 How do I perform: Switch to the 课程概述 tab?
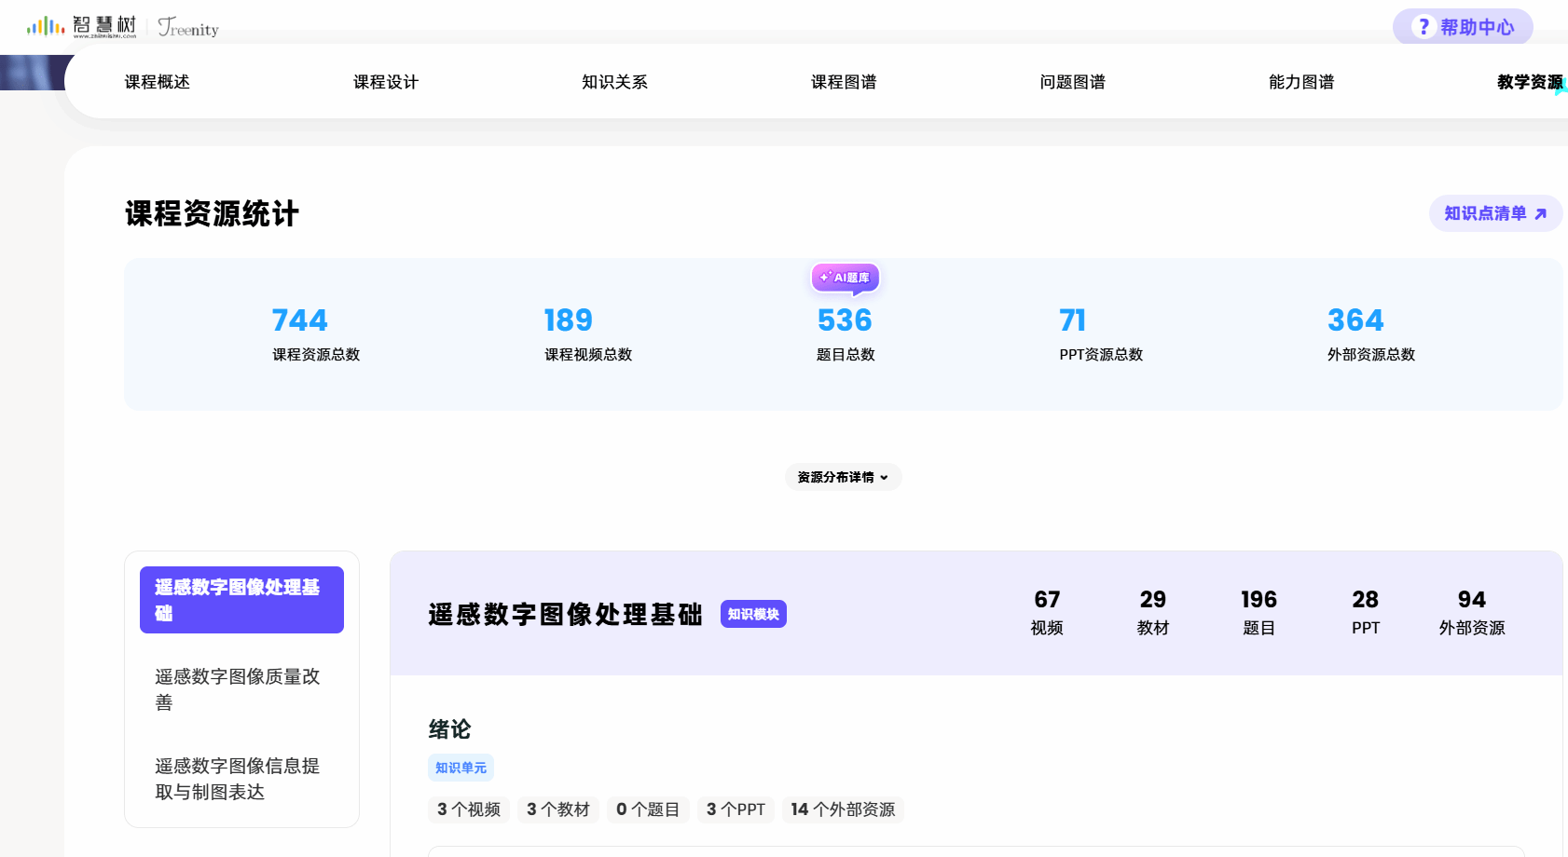(158, 82)
